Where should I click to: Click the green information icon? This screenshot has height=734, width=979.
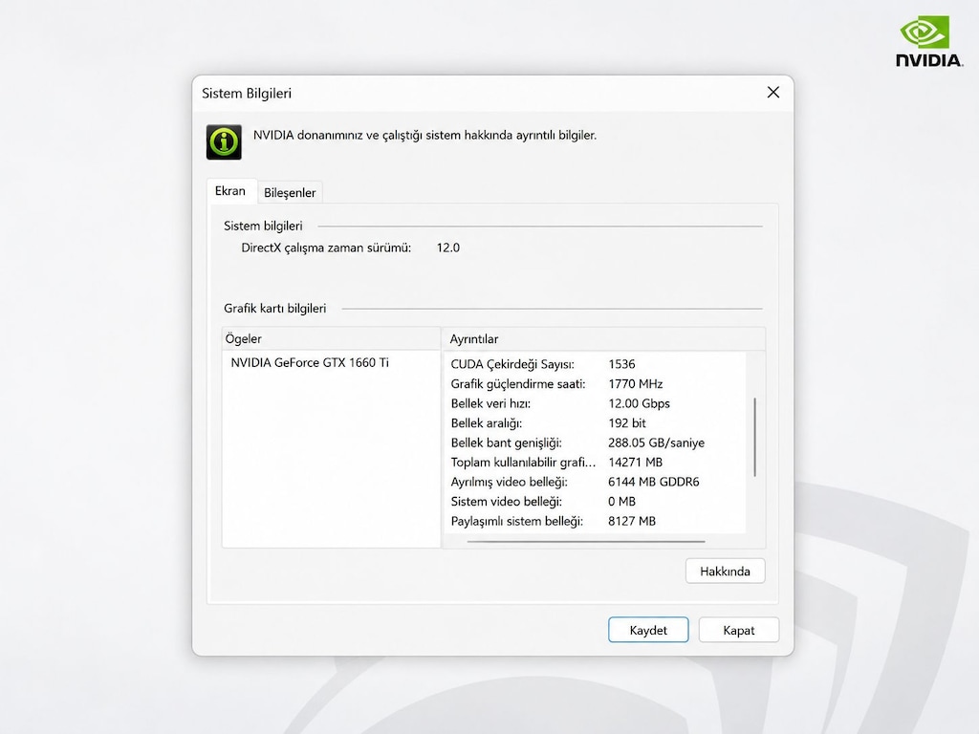224,142
